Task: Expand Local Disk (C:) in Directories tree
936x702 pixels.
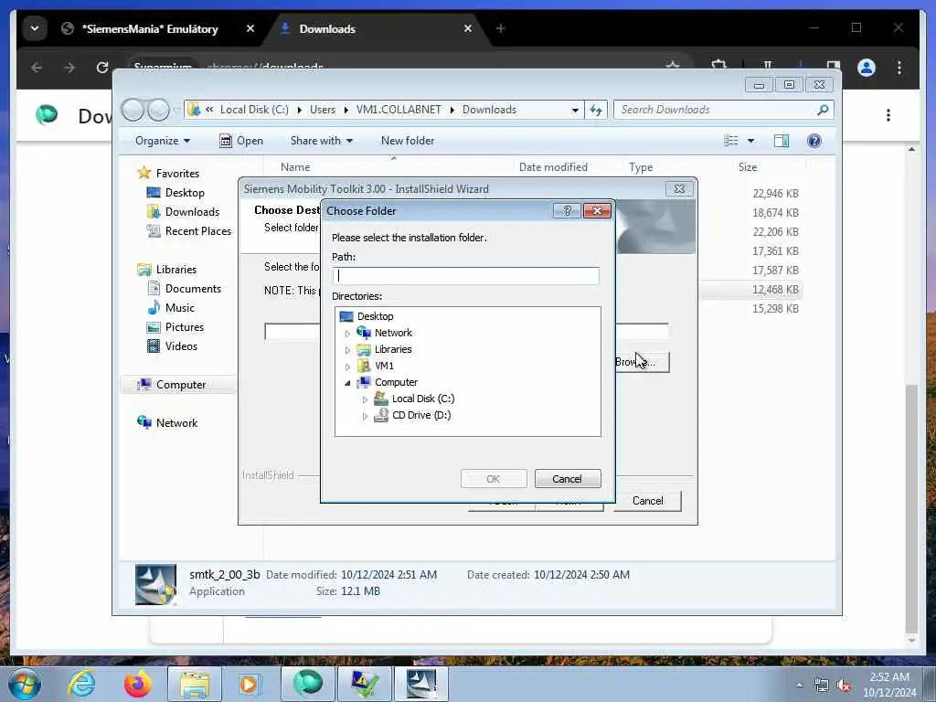Action: (365, 399)
